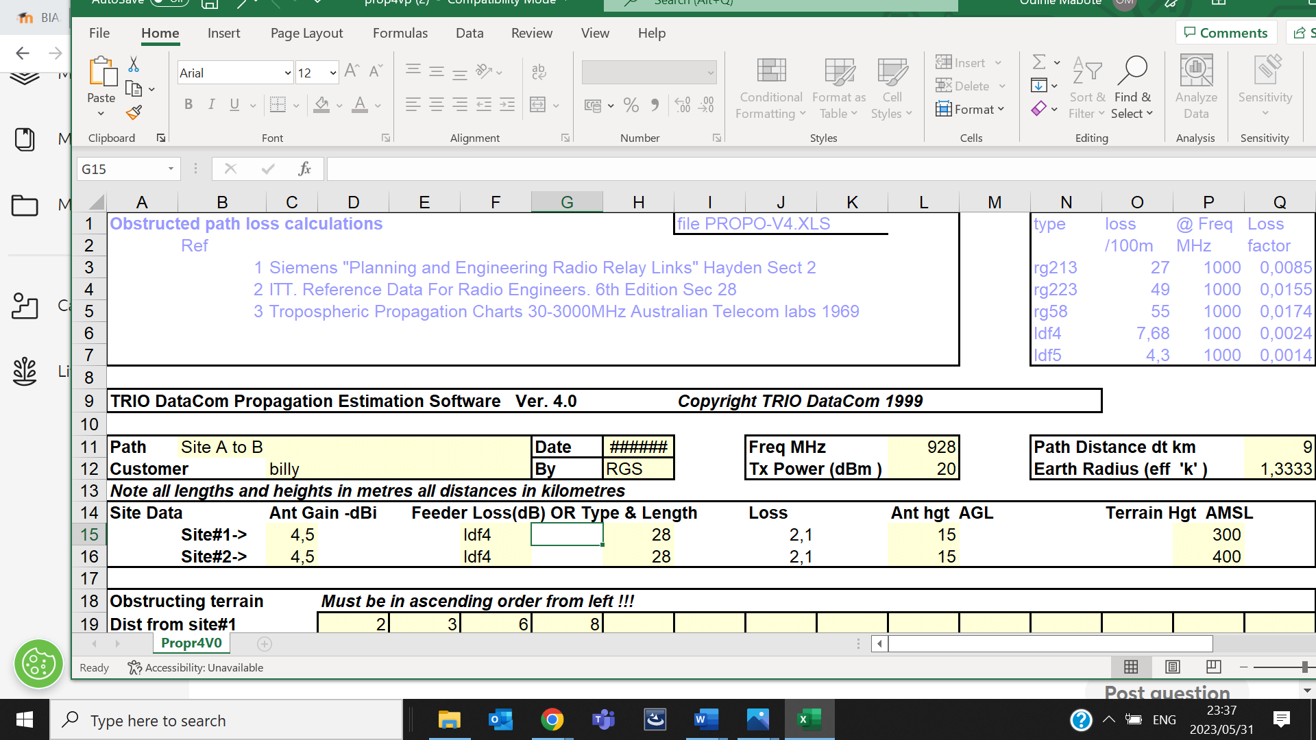
Task: Select cell with Freq MHz value 928
Action: pos(923,447)
